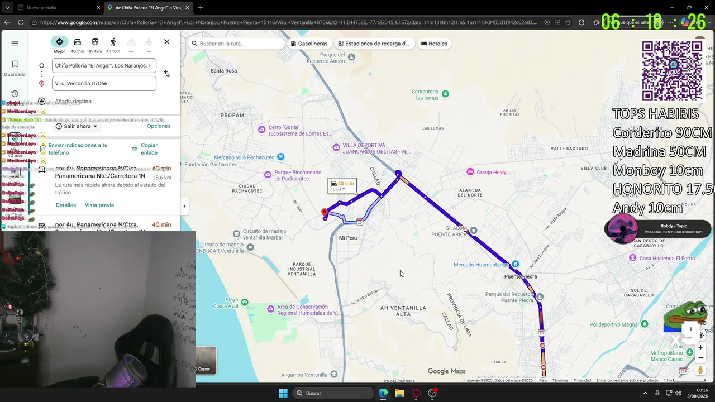This screenshot has height=402, width=715.
Task: Collapse the side panel with the arrow handle
Action: click(184, 206)
